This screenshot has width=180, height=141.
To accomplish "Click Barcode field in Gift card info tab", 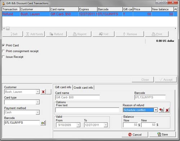I will pyautogui.click(x=150, y=97).
